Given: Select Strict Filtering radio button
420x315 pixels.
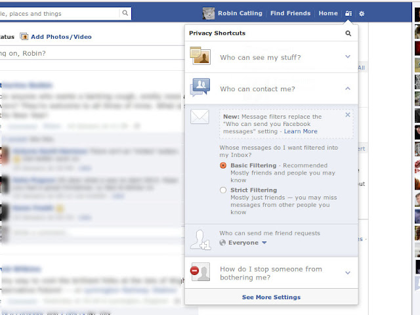Looking at the screenshot, I should pyautogui.click(x=223, y=190).
